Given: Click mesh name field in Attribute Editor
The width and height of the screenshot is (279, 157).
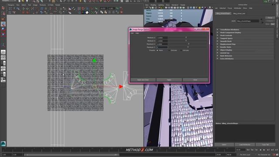Looking at the screenshot, I should click(x=248, y=21).
